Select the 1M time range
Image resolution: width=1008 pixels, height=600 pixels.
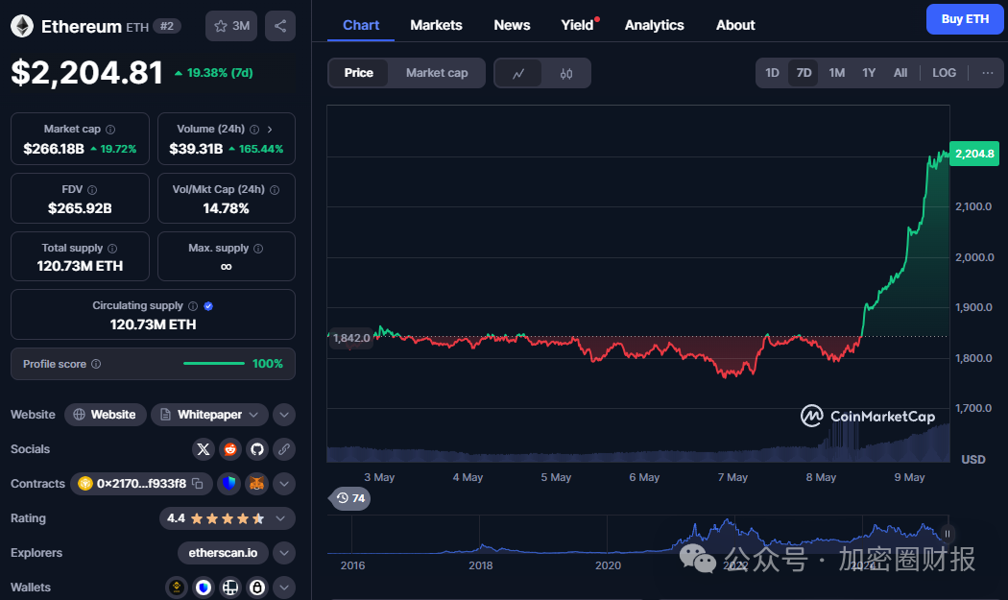tap(836, 73)
